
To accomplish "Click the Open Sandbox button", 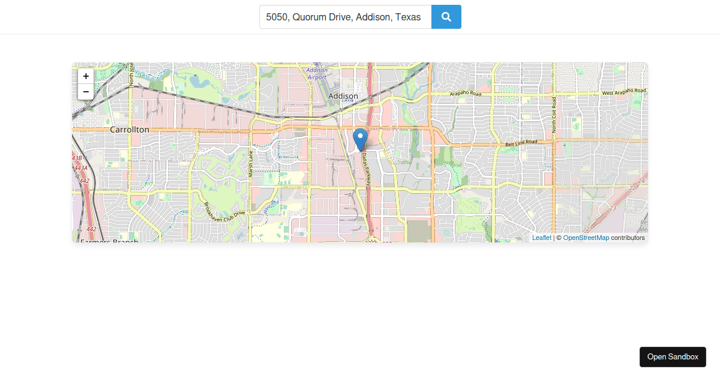I will (x=673, y=356).
